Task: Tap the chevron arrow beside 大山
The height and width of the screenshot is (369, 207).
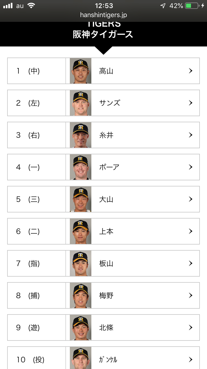Action: [x=190, y=199]
